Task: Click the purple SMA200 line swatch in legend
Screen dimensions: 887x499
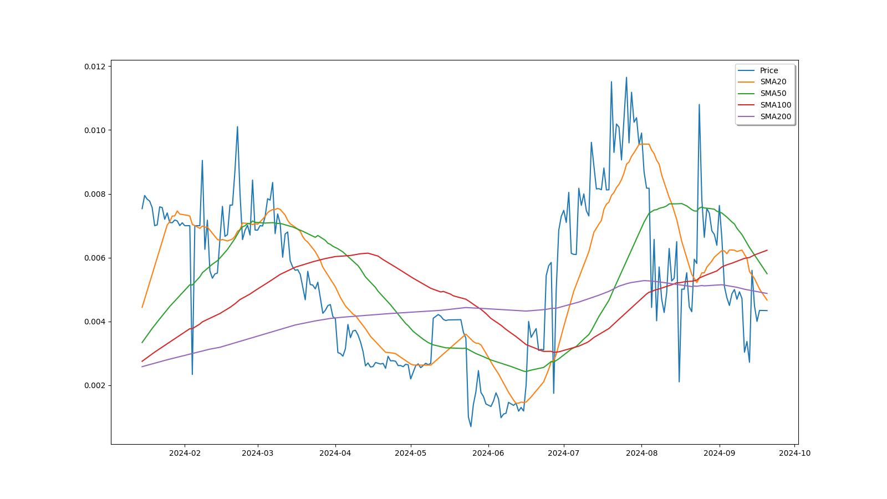Action: (747, 117)
